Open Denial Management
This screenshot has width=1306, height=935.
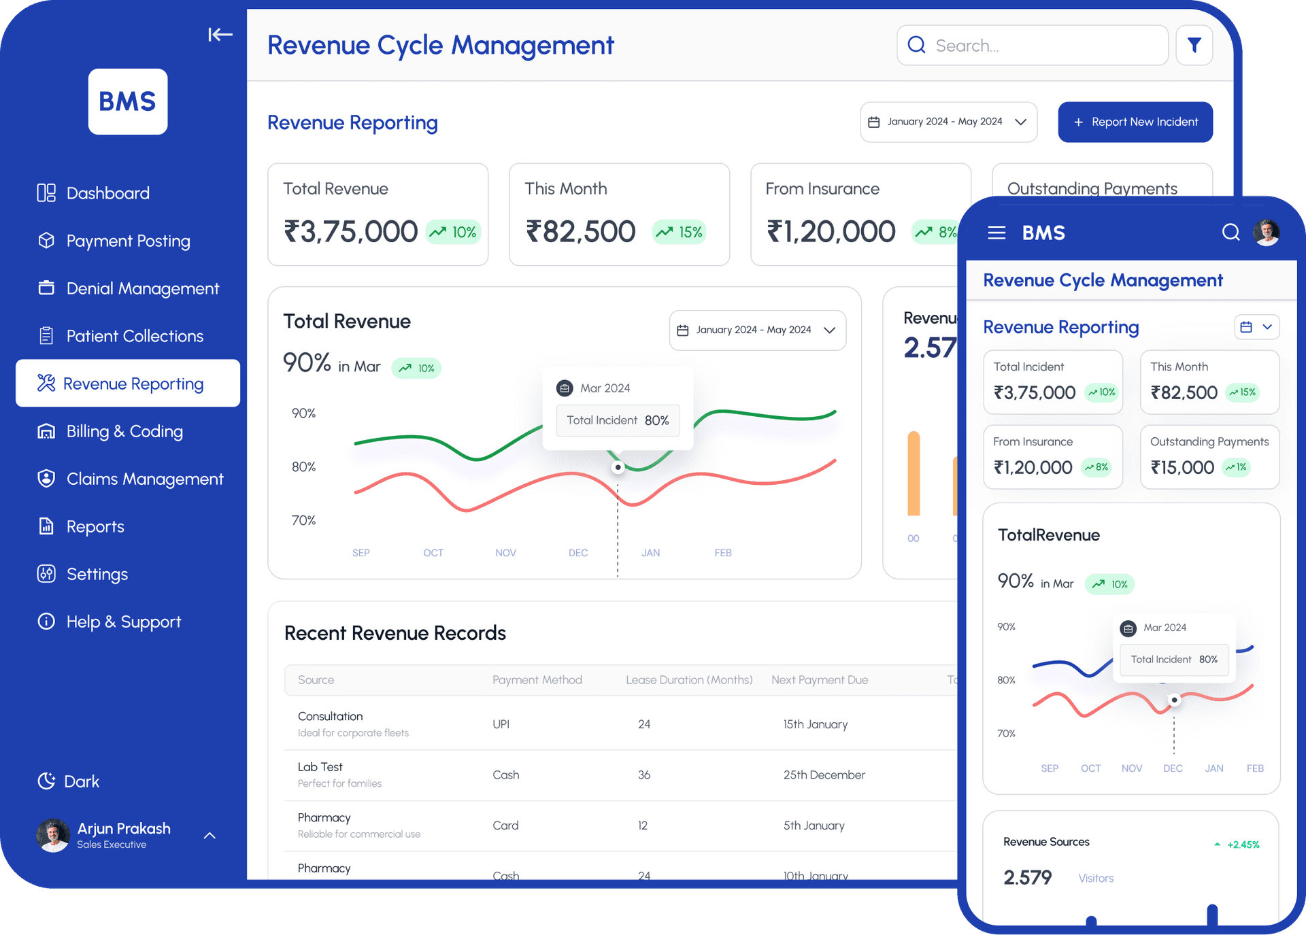tap(142, 288)
